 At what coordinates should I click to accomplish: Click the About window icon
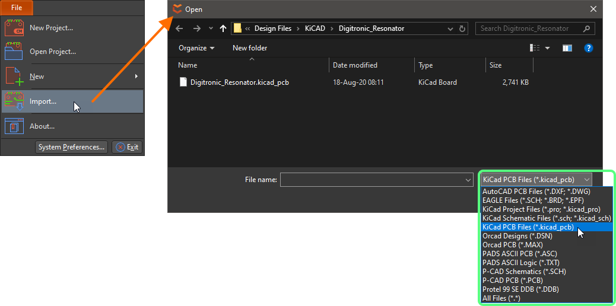pos(14,126)
